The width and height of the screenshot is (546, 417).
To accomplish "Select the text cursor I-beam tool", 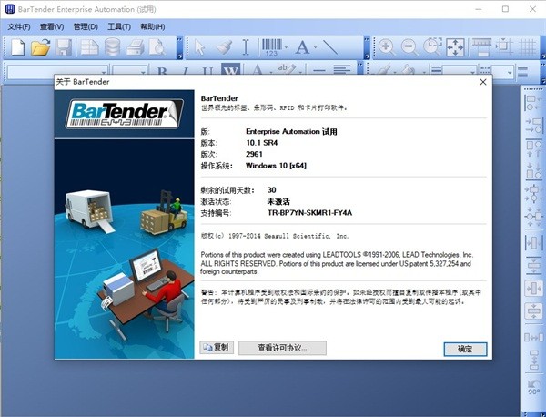I will [x=246, y=46].
